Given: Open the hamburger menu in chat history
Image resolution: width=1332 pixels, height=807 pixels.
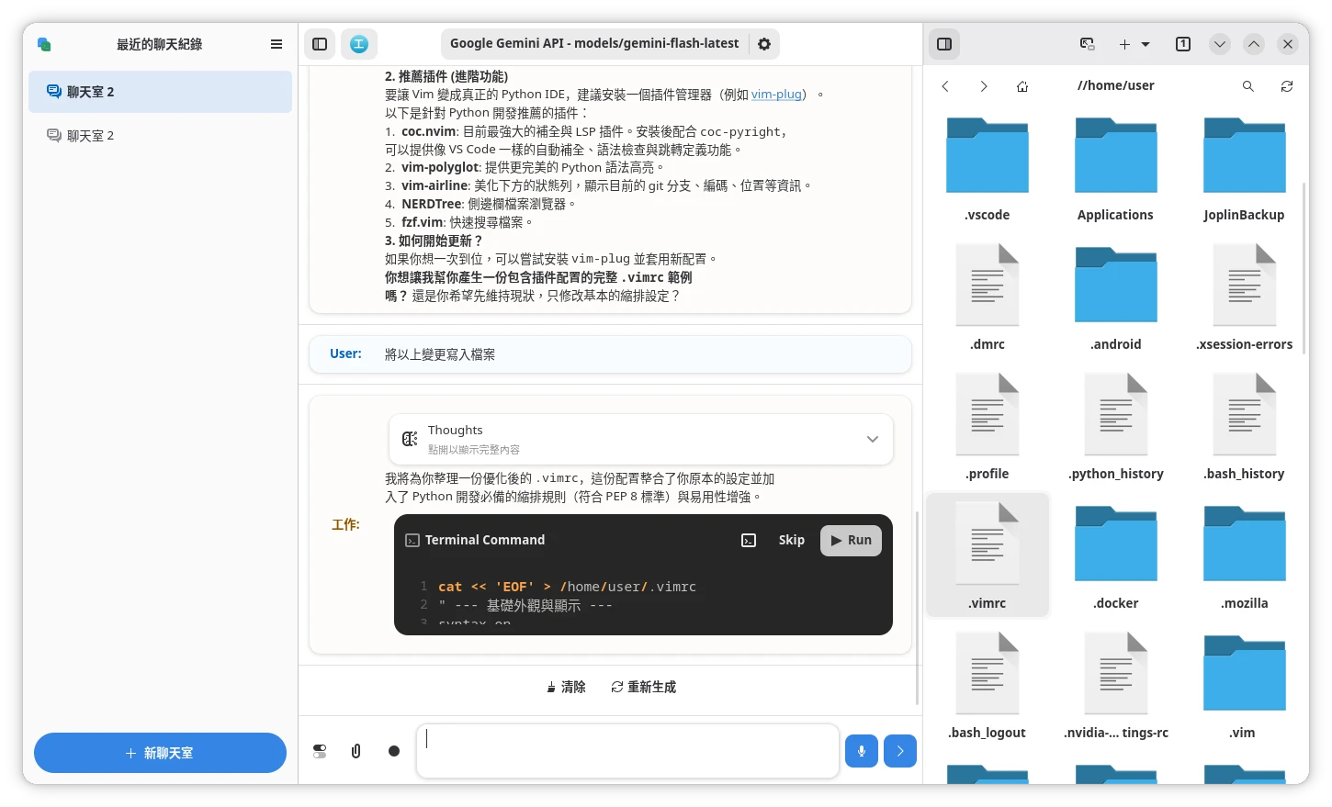Looking at the screenshot, I should click(x=277, y=44).
